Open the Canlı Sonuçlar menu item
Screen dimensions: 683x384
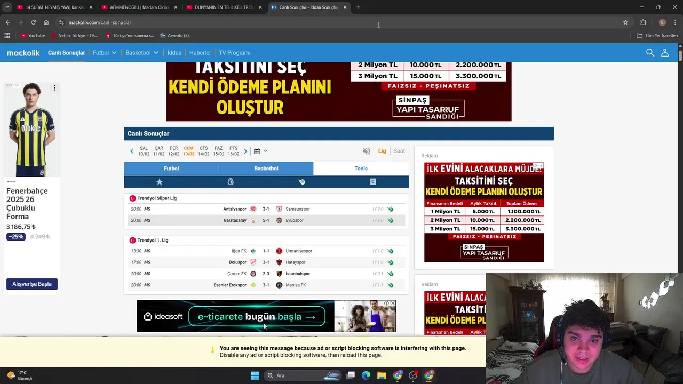tap(67, 53)
